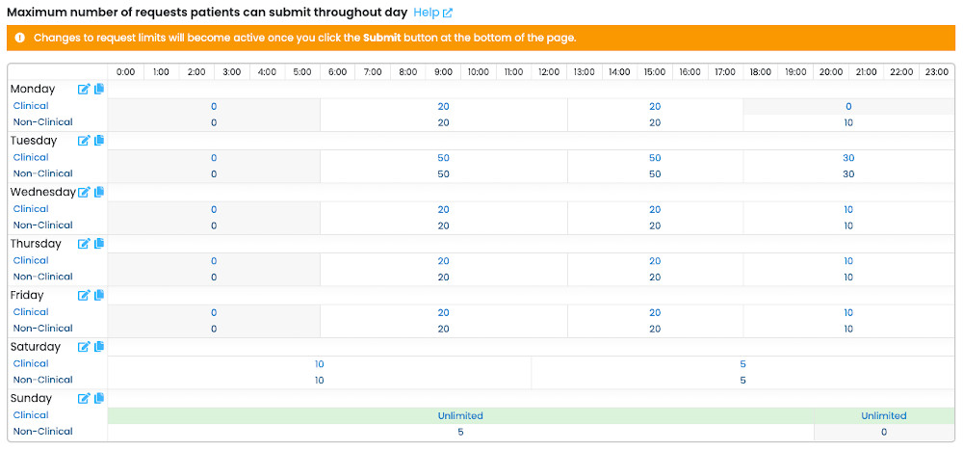Click Sunday Clinical Unlimited evening cell
Viewport: 963px width, 450px height.
point(883,416)
